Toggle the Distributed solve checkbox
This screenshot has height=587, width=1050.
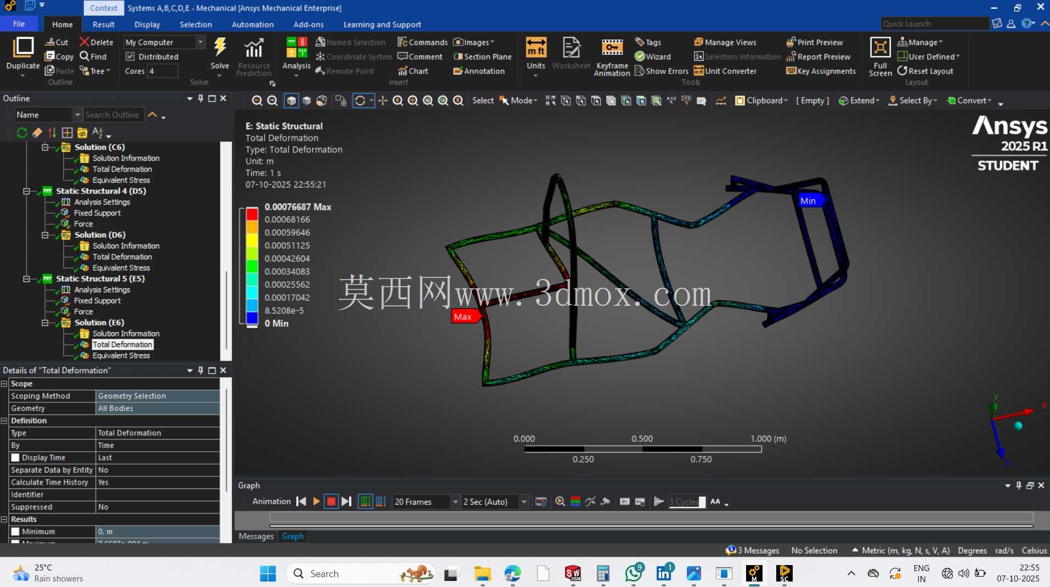(x=130, y=56)
